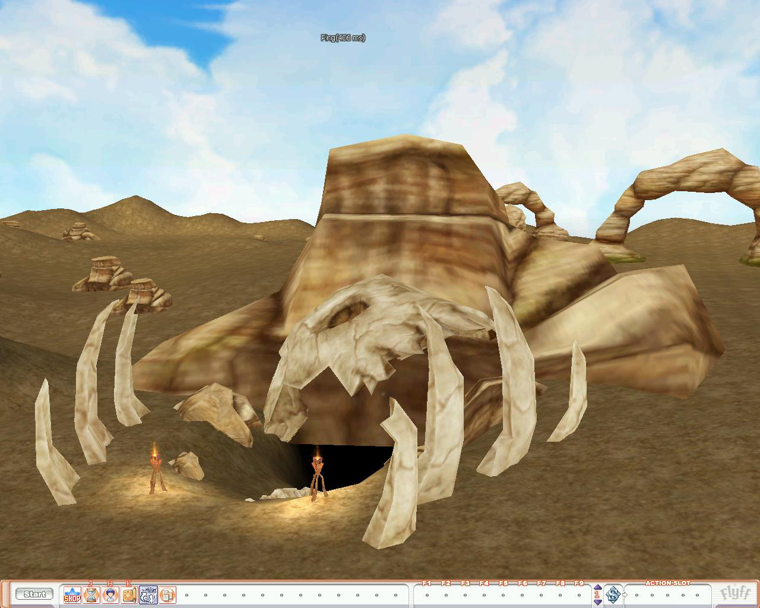Click the orange documents copy icon

[167, 595]
